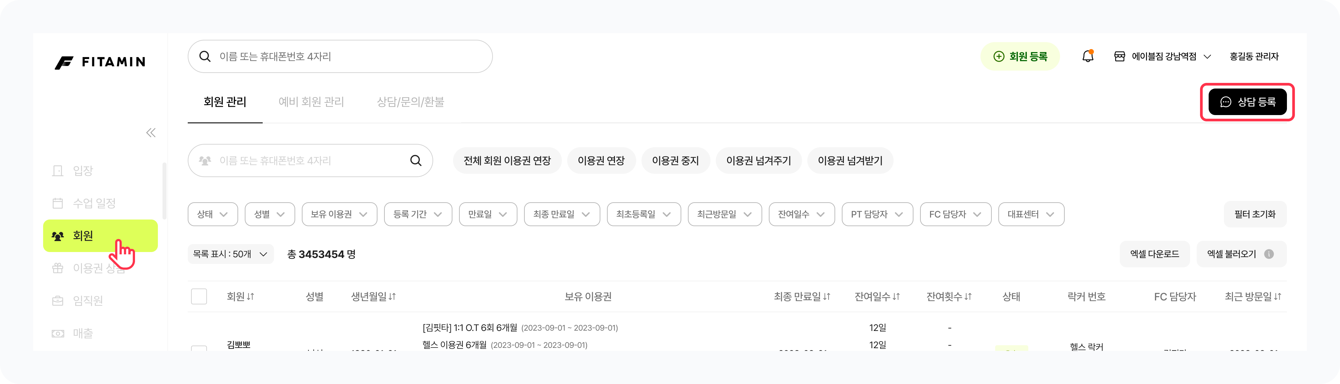
Task: Click the FITAMIN logo
Action: click(100, 62)
